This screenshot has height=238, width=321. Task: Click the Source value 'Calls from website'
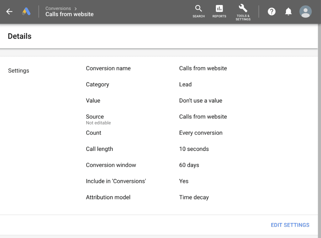pyautogui.click(x=203, y=117)
